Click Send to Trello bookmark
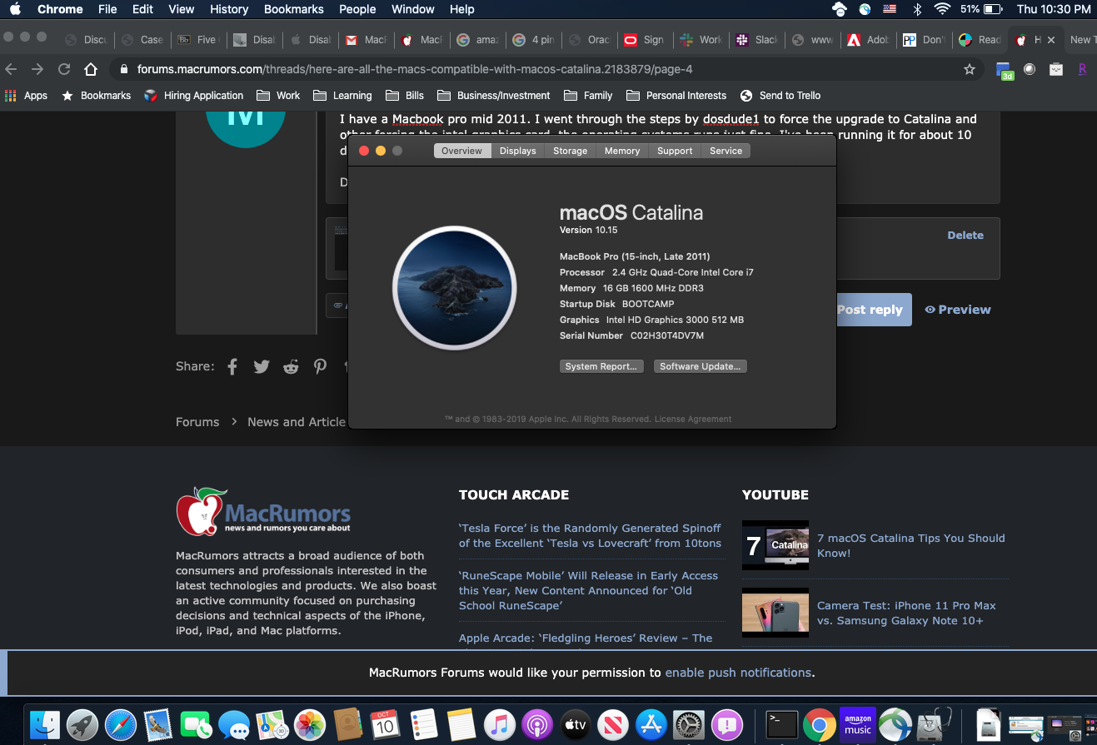1097x745 pixels. point(780,96)
